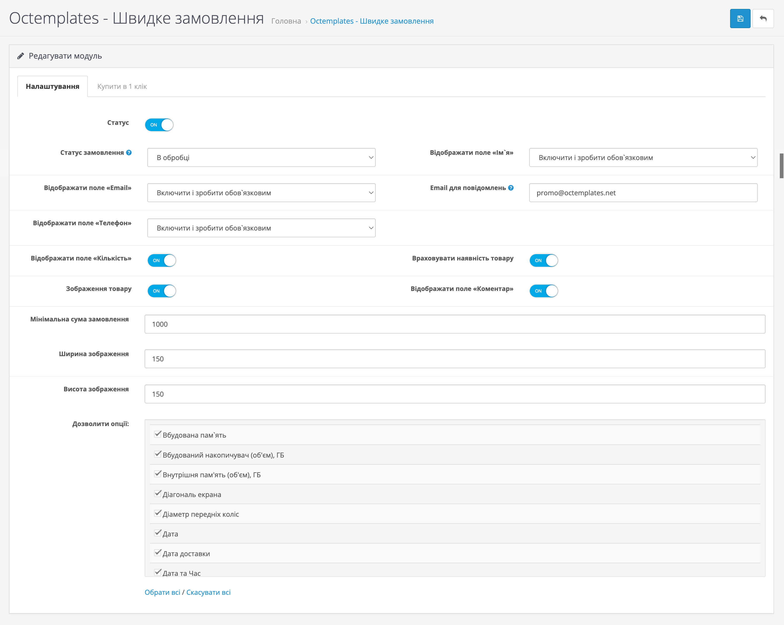This screenshot has width=784, height=625.
Task: Open the Відображати поле «Телефон» dropdown
Action: (261, 228)
